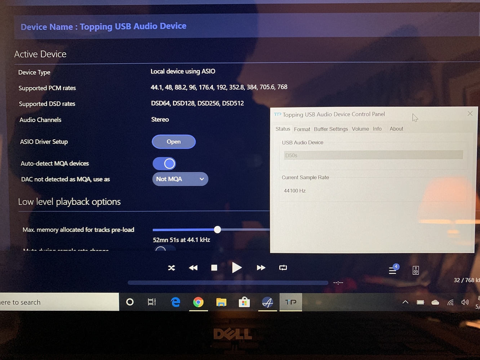
Task: Open audio device speaker icon
Action: 416,270
